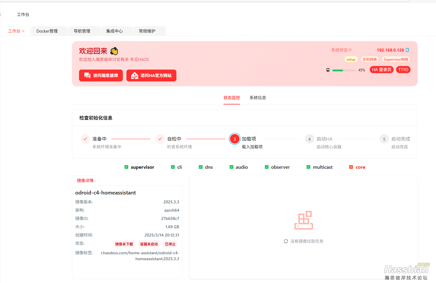The image size is (436, 283).
Task: Select the 镜像详情 tab
Action: [85, 181]
